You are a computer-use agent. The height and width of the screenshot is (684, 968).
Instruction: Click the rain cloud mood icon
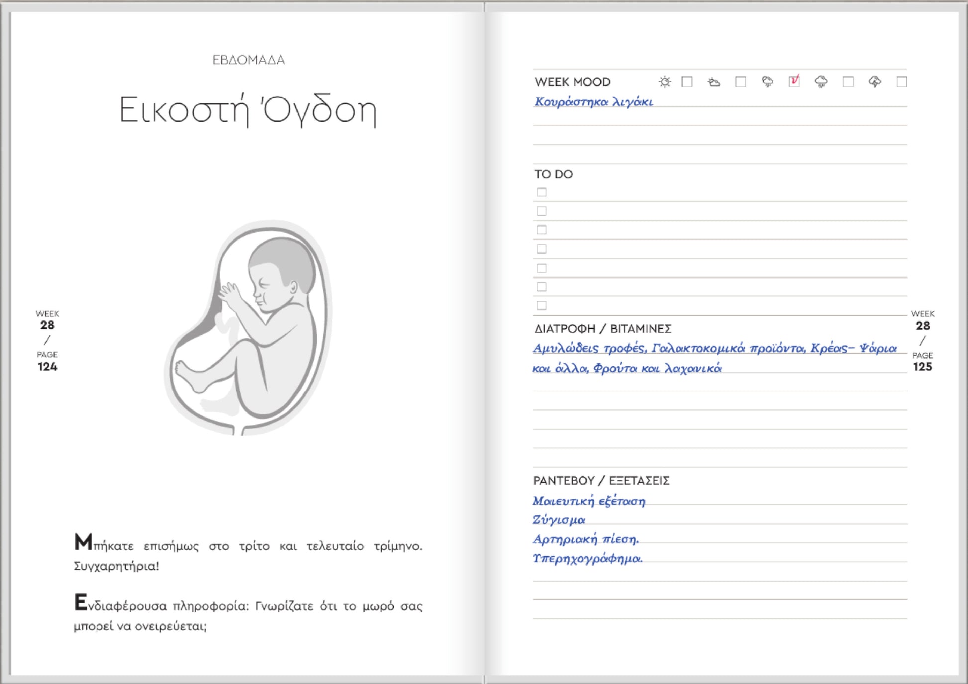tap(821, 82)
